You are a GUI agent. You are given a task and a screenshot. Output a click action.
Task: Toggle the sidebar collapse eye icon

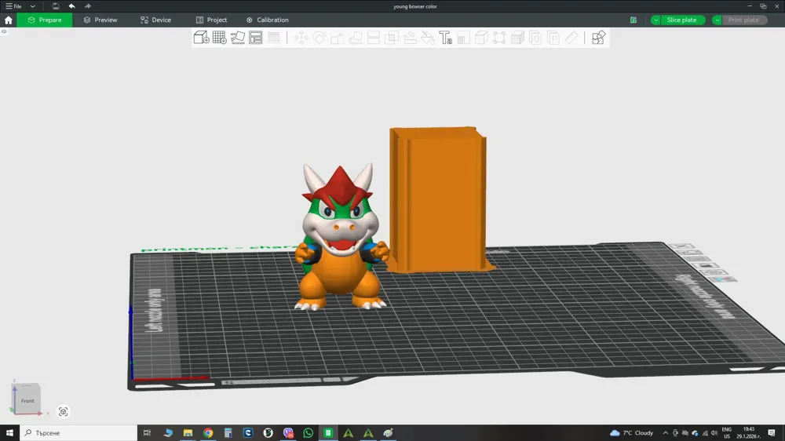click(4, 31)
